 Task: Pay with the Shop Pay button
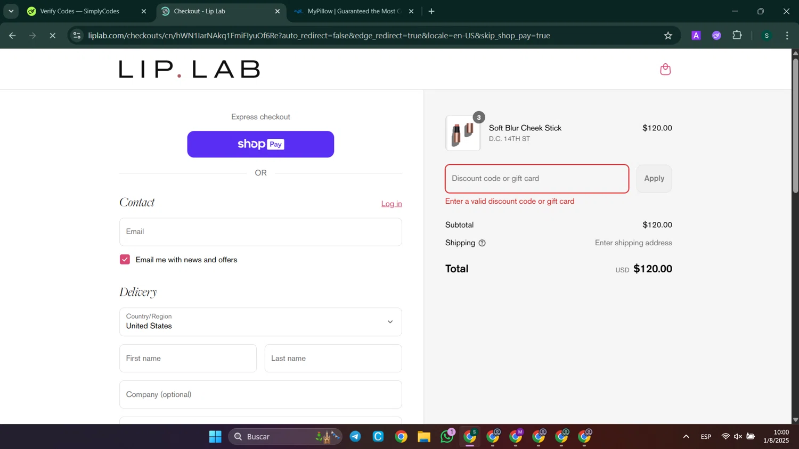(x=260, y=144)
